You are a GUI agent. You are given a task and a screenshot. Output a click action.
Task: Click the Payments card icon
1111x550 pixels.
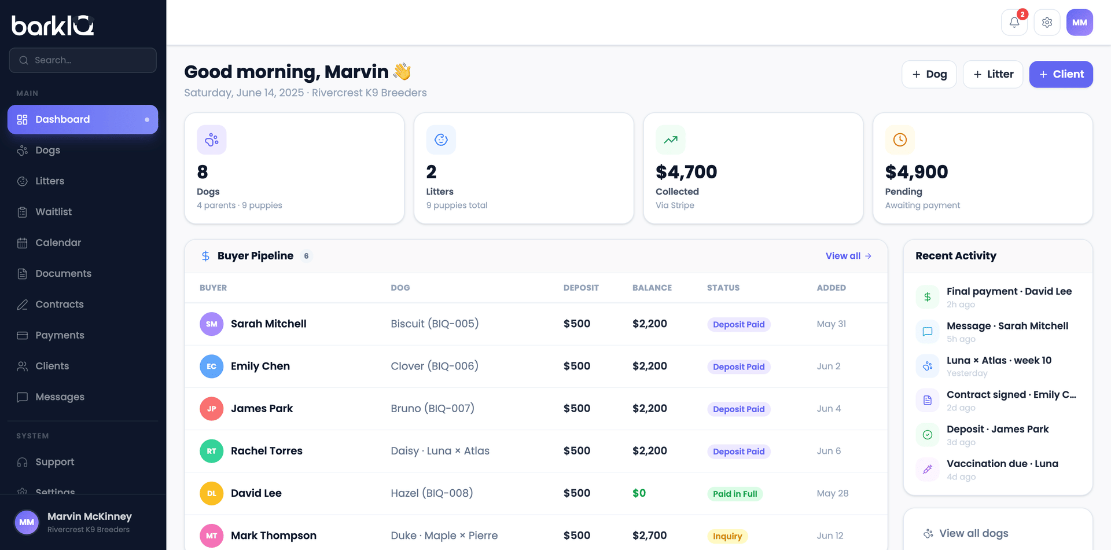22,335
